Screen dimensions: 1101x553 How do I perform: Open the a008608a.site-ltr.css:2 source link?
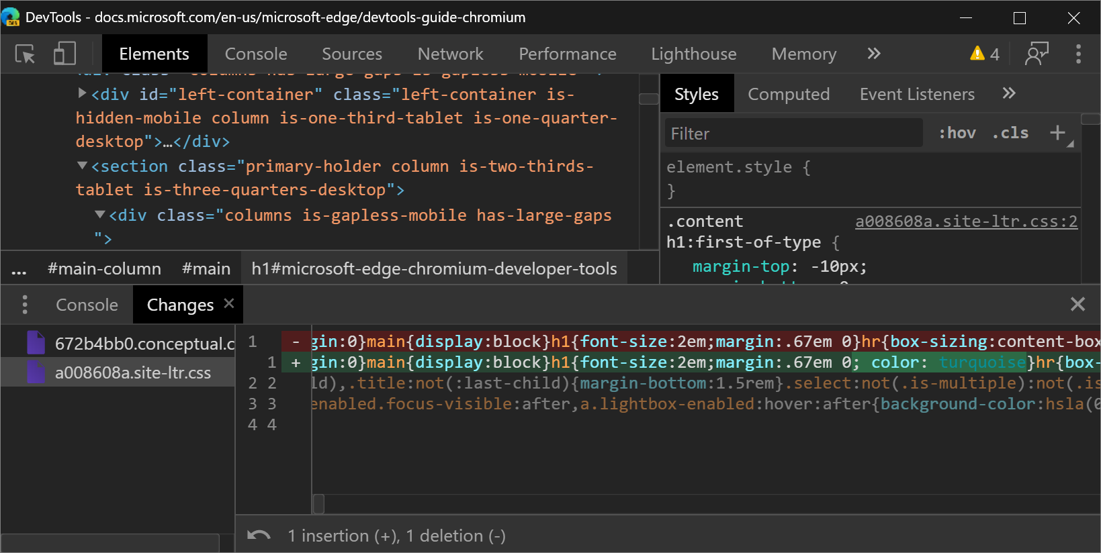(966, 221)
